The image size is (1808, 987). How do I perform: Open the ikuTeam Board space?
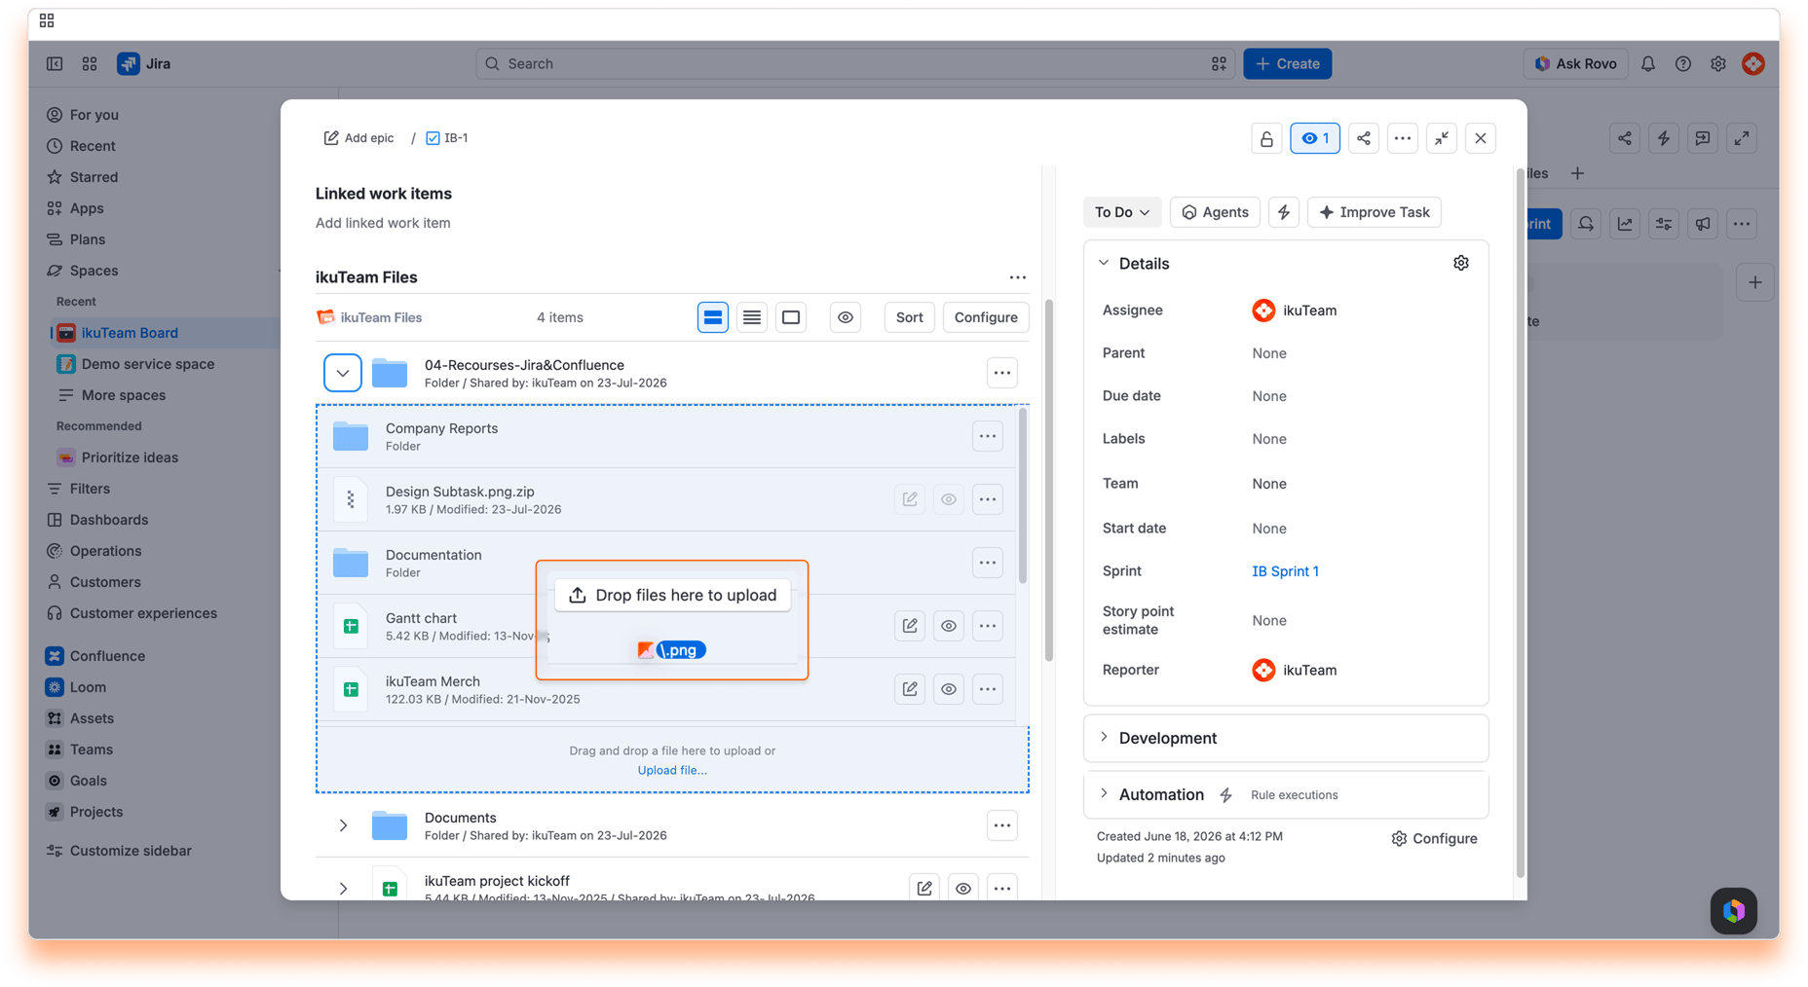point(130,333)
